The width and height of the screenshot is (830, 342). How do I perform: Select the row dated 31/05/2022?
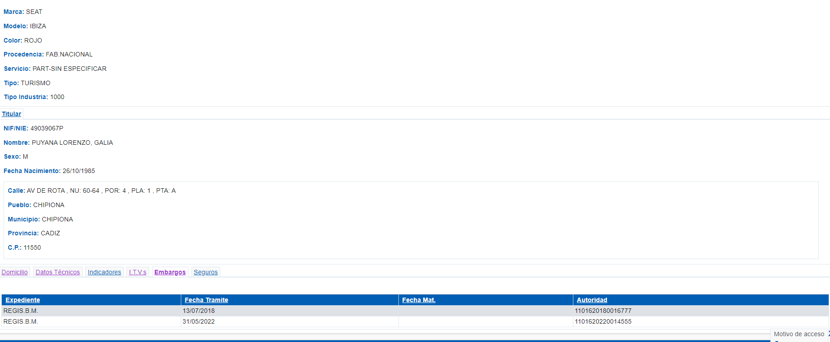(x=199, y=321)
